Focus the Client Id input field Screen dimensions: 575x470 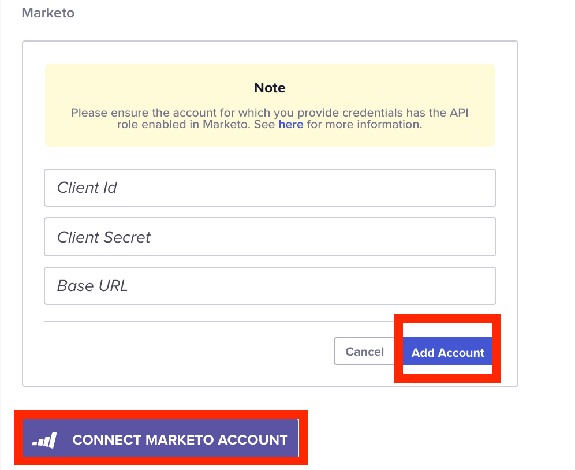click(270, 188)
